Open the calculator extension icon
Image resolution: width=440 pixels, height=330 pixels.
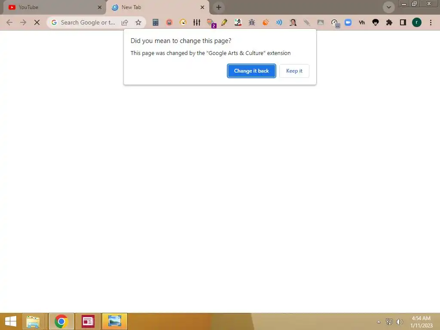(x=156, y=22)
